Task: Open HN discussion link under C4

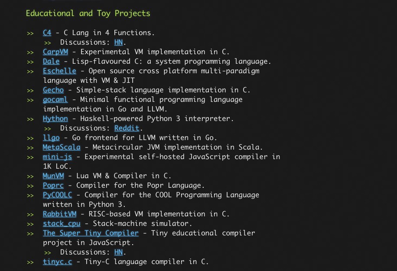Action: [118, 42]
